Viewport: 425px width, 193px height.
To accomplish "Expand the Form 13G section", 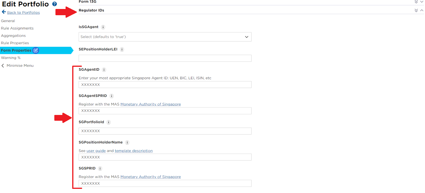I will click(422, 2).
